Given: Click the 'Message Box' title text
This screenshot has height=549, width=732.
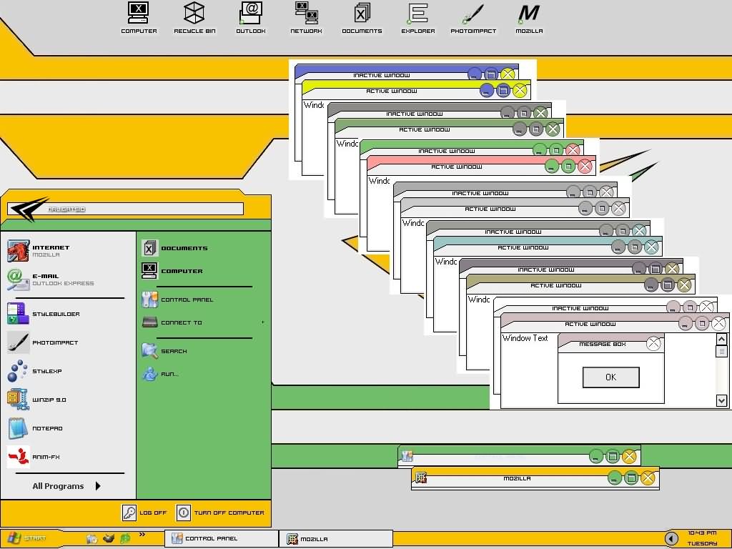Looking at the screenshot, I should (602, 344).
